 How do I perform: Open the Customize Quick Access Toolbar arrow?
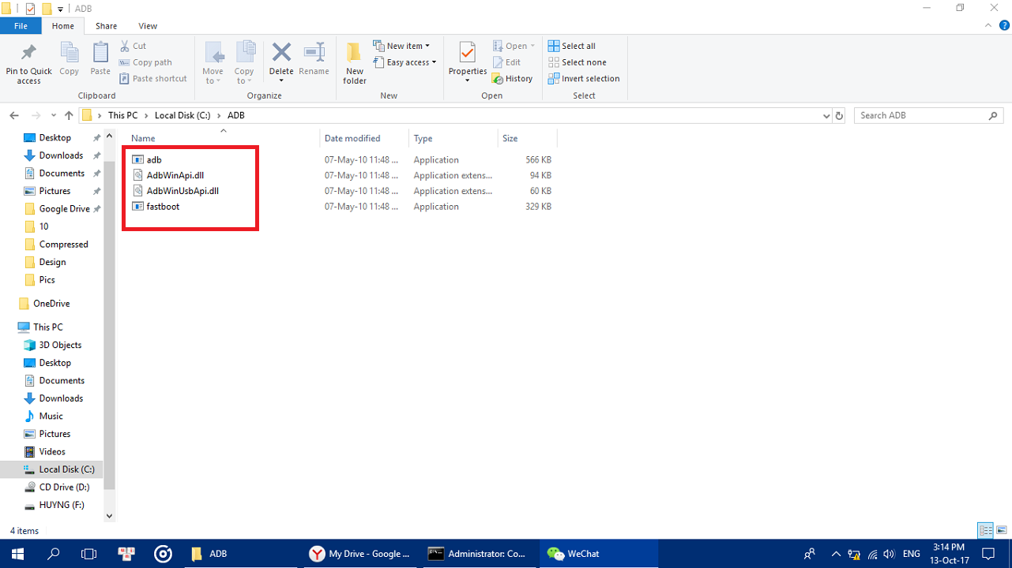(x=61, y=9)
